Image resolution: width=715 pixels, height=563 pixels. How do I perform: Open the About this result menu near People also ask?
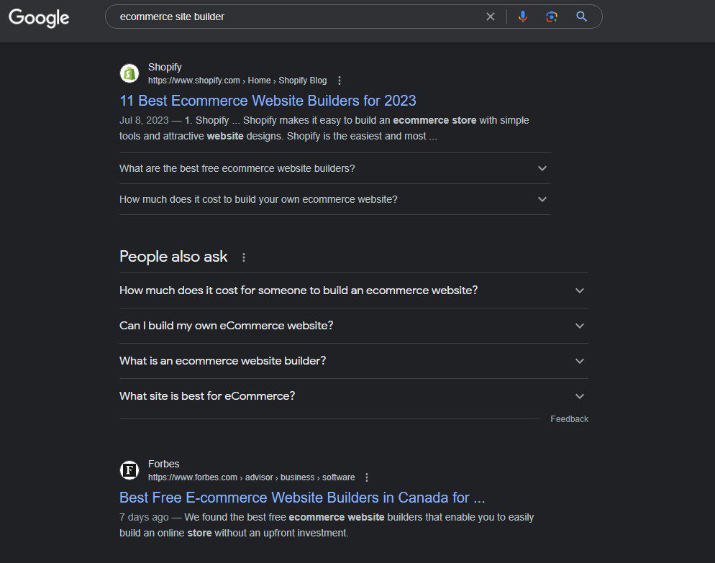click(x=243, y=257)
